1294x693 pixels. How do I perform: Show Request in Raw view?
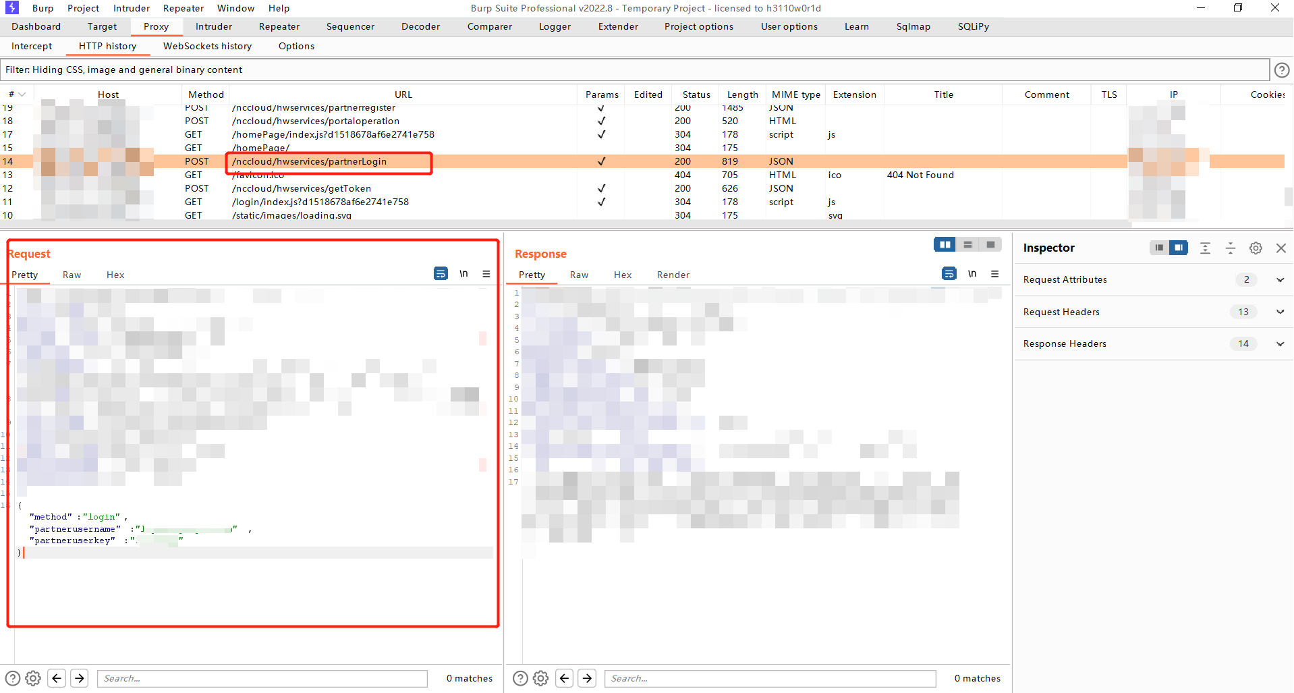72,275
